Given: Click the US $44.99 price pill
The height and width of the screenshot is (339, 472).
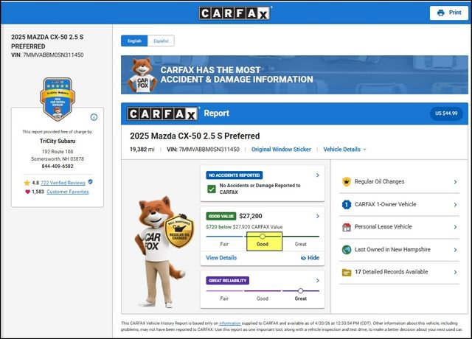Looking at the screenshot, I should pyautogui.click(x=446, y=113).
